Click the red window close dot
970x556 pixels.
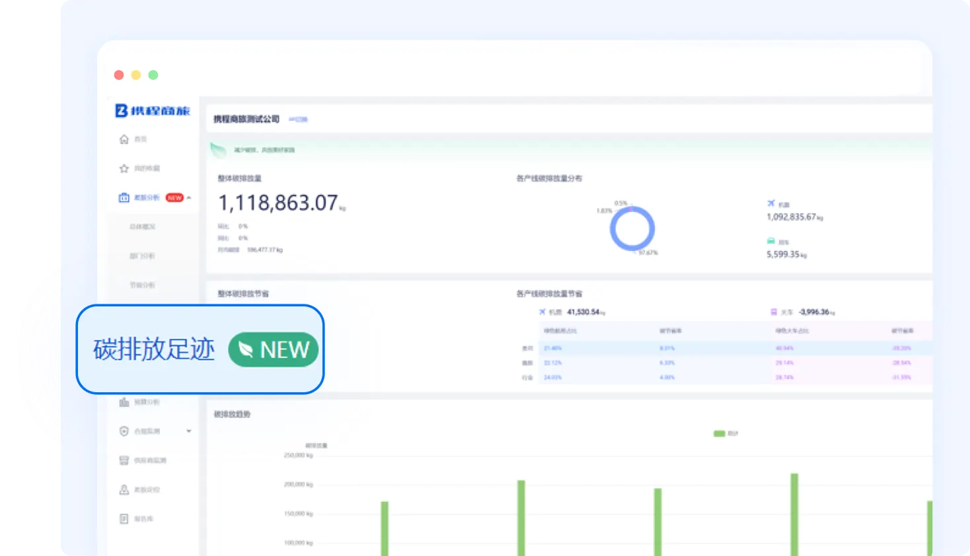coord(119,75)
